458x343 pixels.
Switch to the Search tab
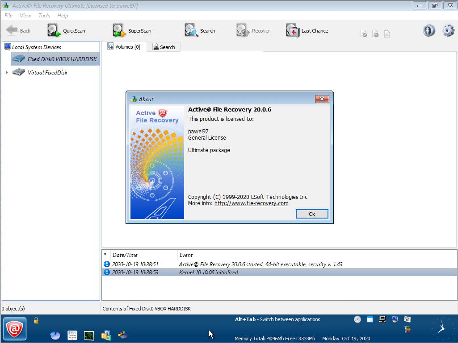[x=164, y=47]
